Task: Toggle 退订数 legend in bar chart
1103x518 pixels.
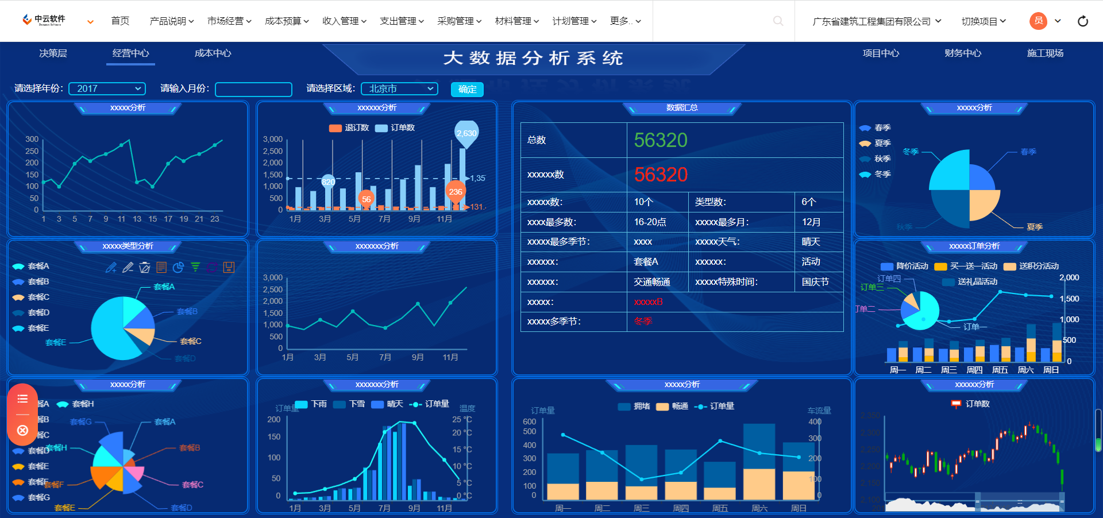Action: [x=349, y=127]
